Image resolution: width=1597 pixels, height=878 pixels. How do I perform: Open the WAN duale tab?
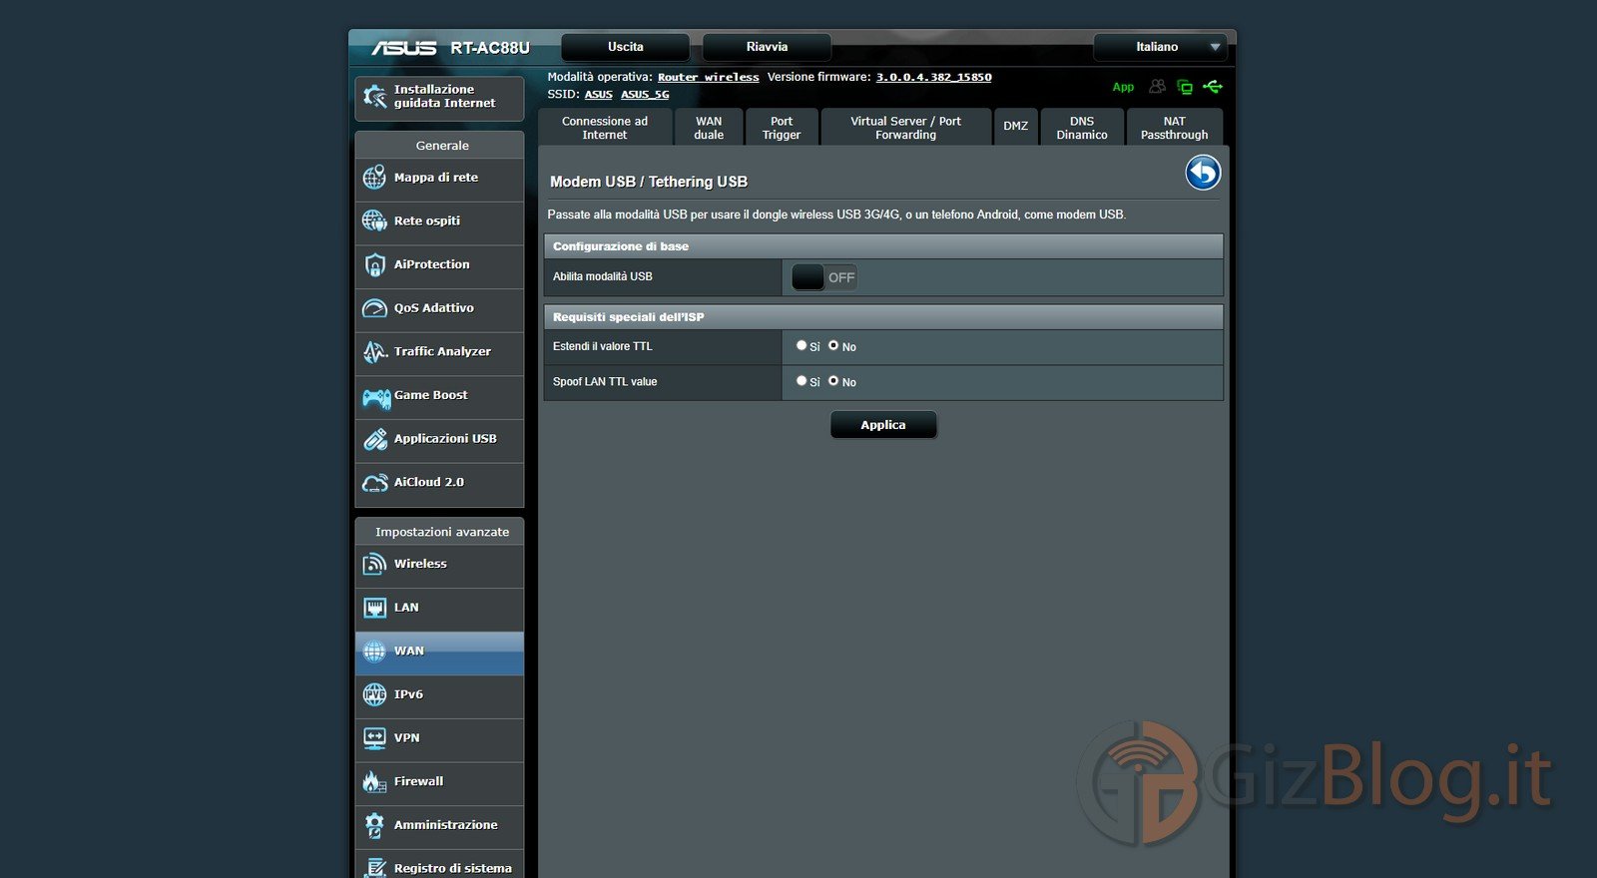[709, 128]
